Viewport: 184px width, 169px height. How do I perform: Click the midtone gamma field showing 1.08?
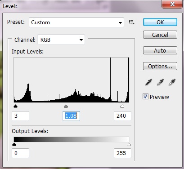(x=71, y=116)
